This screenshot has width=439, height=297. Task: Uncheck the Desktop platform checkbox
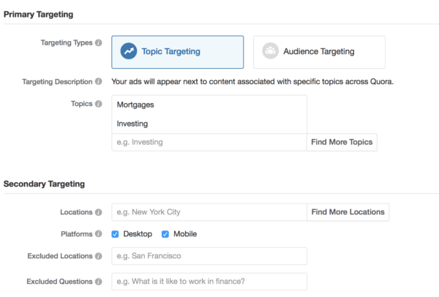pyautogui.click(x=115, y=234)
